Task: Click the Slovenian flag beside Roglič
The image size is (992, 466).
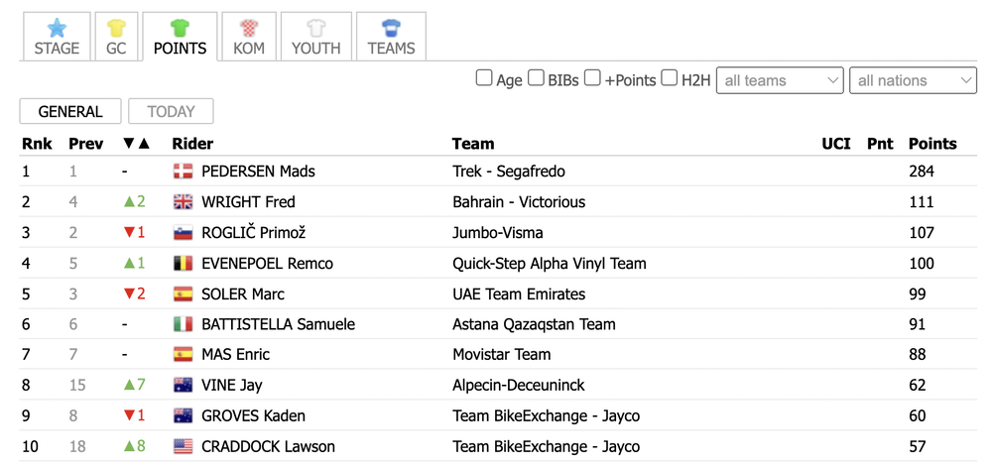Action: pyautogui.click(x=183, y=233)
